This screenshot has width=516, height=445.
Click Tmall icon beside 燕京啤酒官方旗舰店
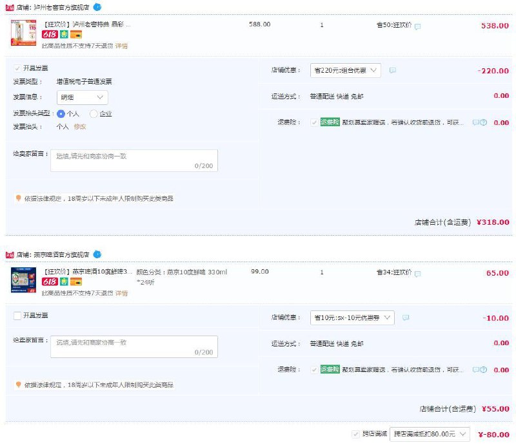point(10,255)
